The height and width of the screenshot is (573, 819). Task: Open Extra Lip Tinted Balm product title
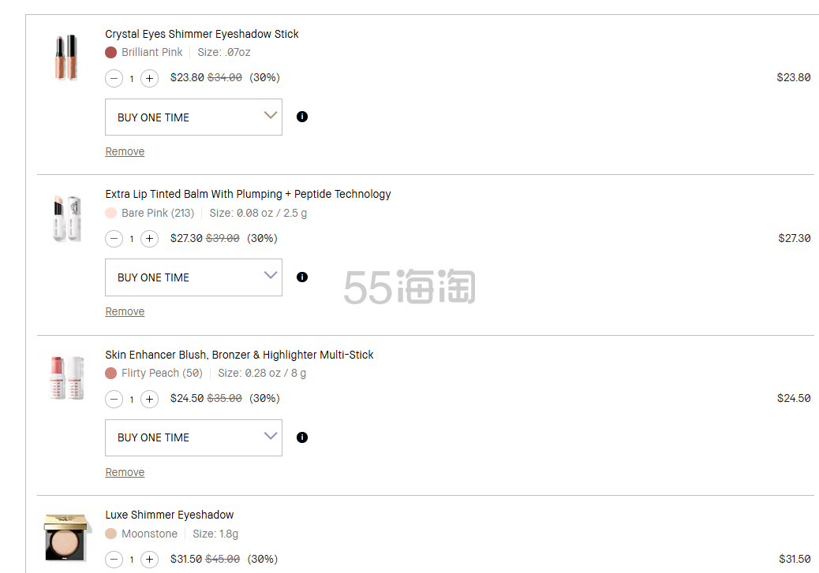[248, 194]
